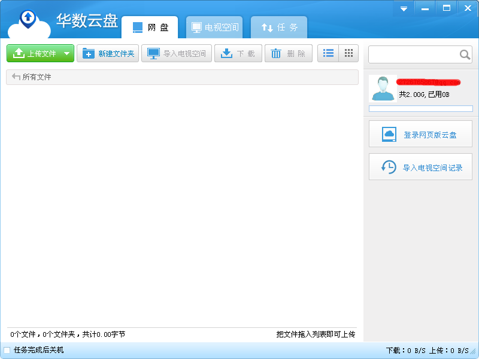Toggle 任务完成后关机 checkbox
479x359 pixels.
(7, 350)
